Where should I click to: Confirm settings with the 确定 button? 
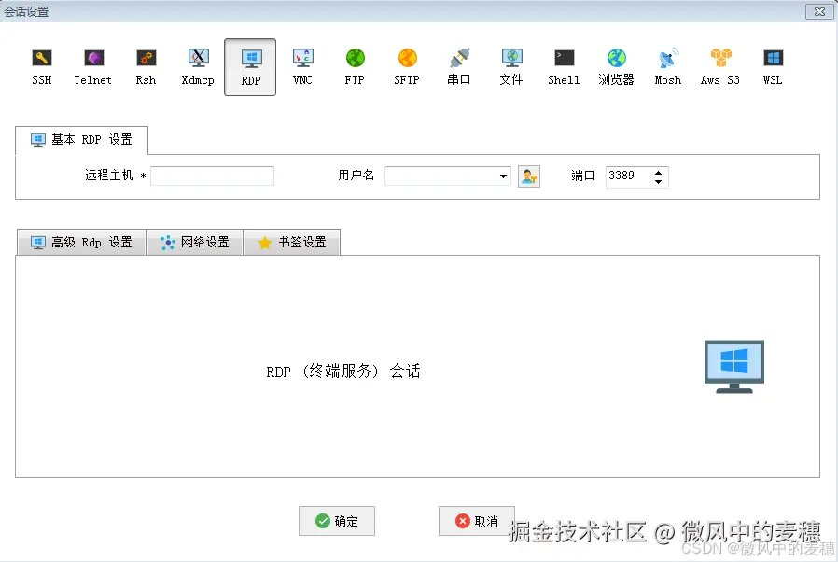[337, 521]
